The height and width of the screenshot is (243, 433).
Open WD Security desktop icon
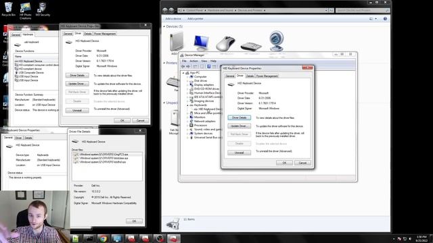[43, 9]
